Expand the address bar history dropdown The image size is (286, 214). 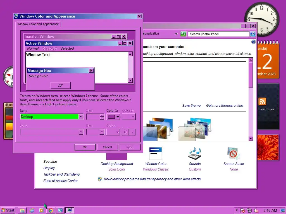176,34
